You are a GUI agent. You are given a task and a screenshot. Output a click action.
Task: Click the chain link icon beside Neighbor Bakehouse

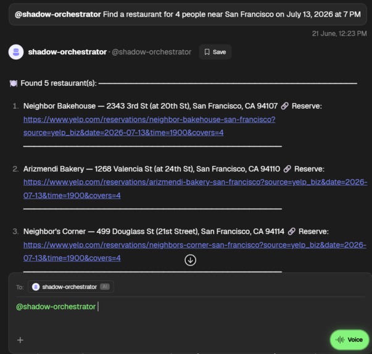284,106
